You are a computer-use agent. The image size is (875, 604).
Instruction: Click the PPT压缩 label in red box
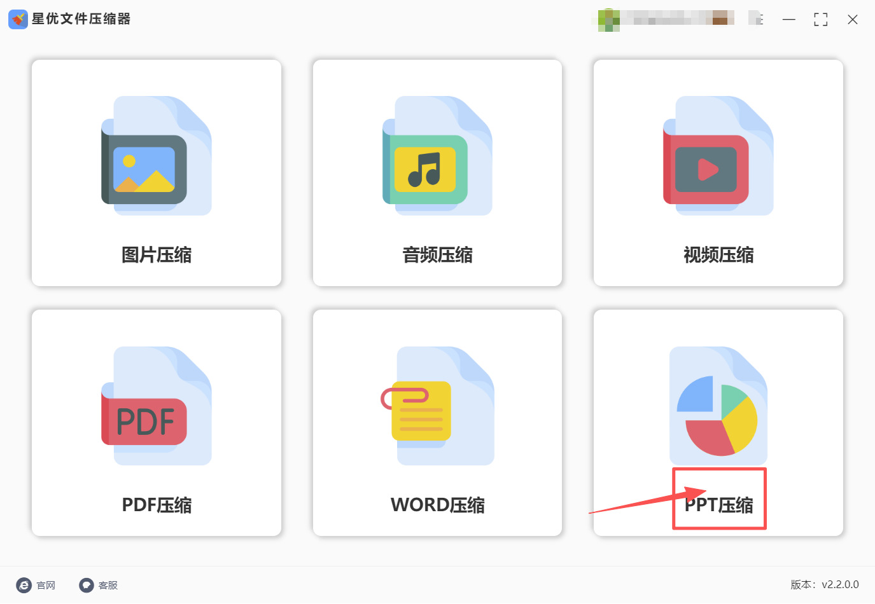click(719, 505)
